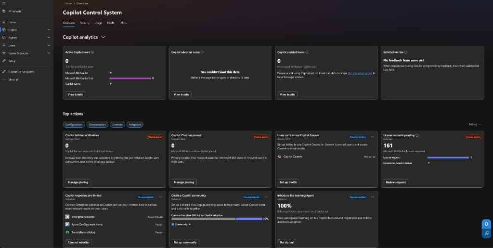
Task: Toggle the Adoption filter chip
Action: point(135,124)
